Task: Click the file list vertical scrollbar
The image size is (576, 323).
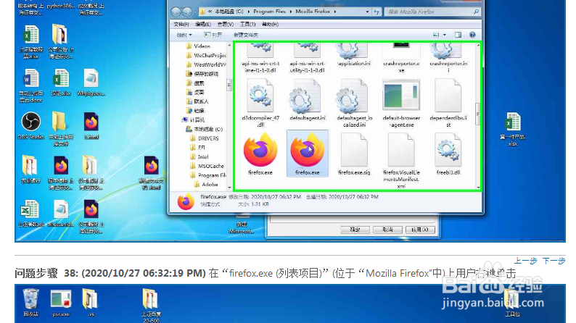Action: click(478, 116)
